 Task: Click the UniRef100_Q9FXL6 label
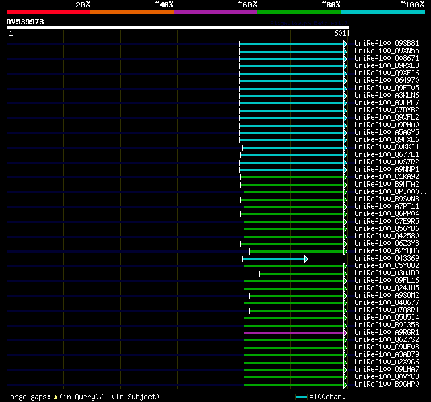[x=387, y=140]
